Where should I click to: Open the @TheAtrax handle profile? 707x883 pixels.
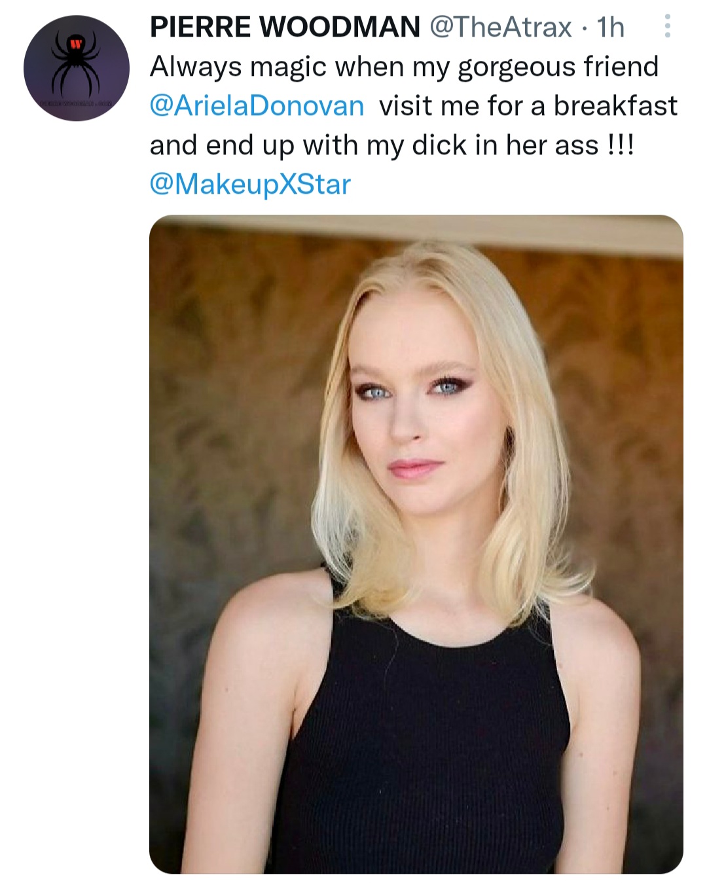[500, 27]
